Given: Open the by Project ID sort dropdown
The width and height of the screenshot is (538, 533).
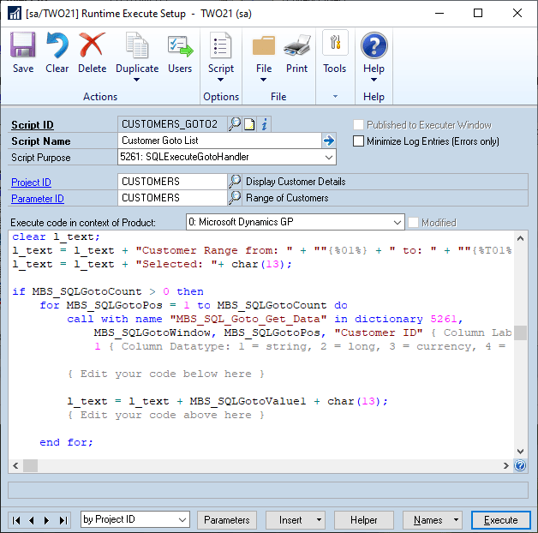Looking at the screenshot, I should (182, 519).
